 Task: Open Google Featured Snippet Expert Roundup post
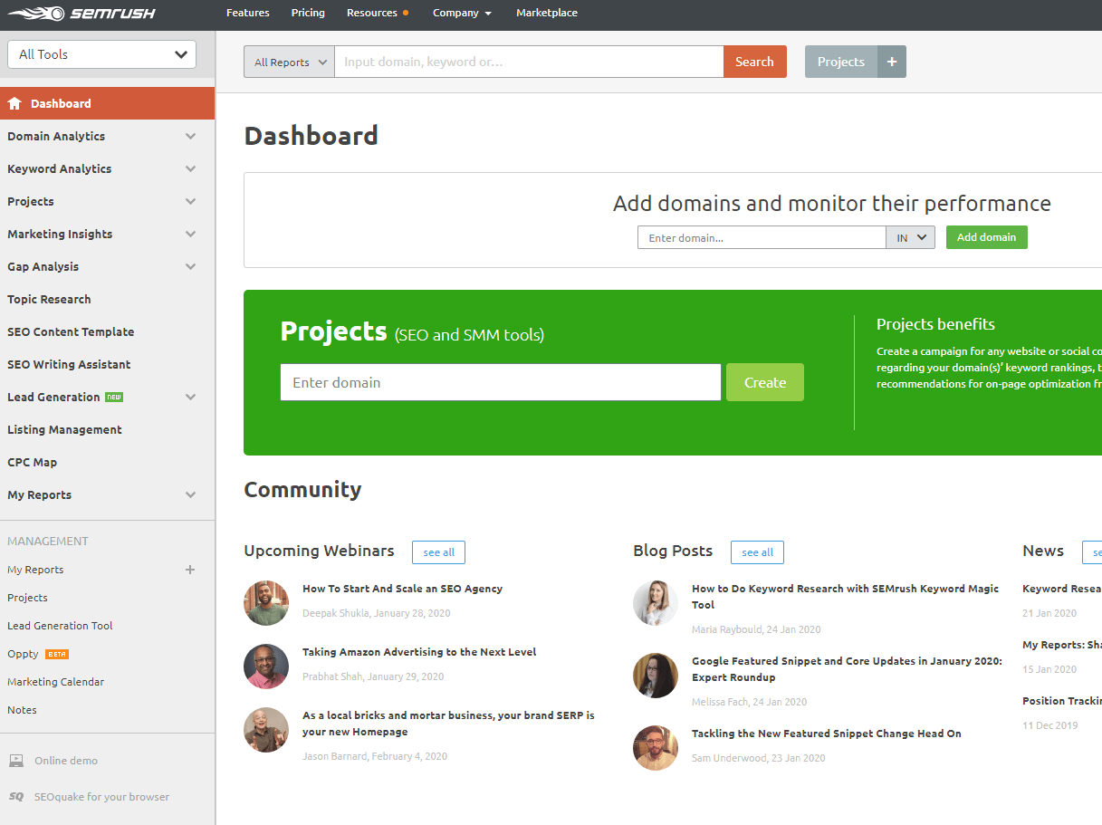click(x=847, y=669)
